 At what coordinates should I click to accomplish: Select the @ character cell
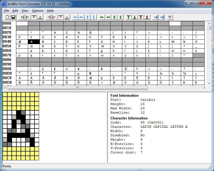pos(22,42)
